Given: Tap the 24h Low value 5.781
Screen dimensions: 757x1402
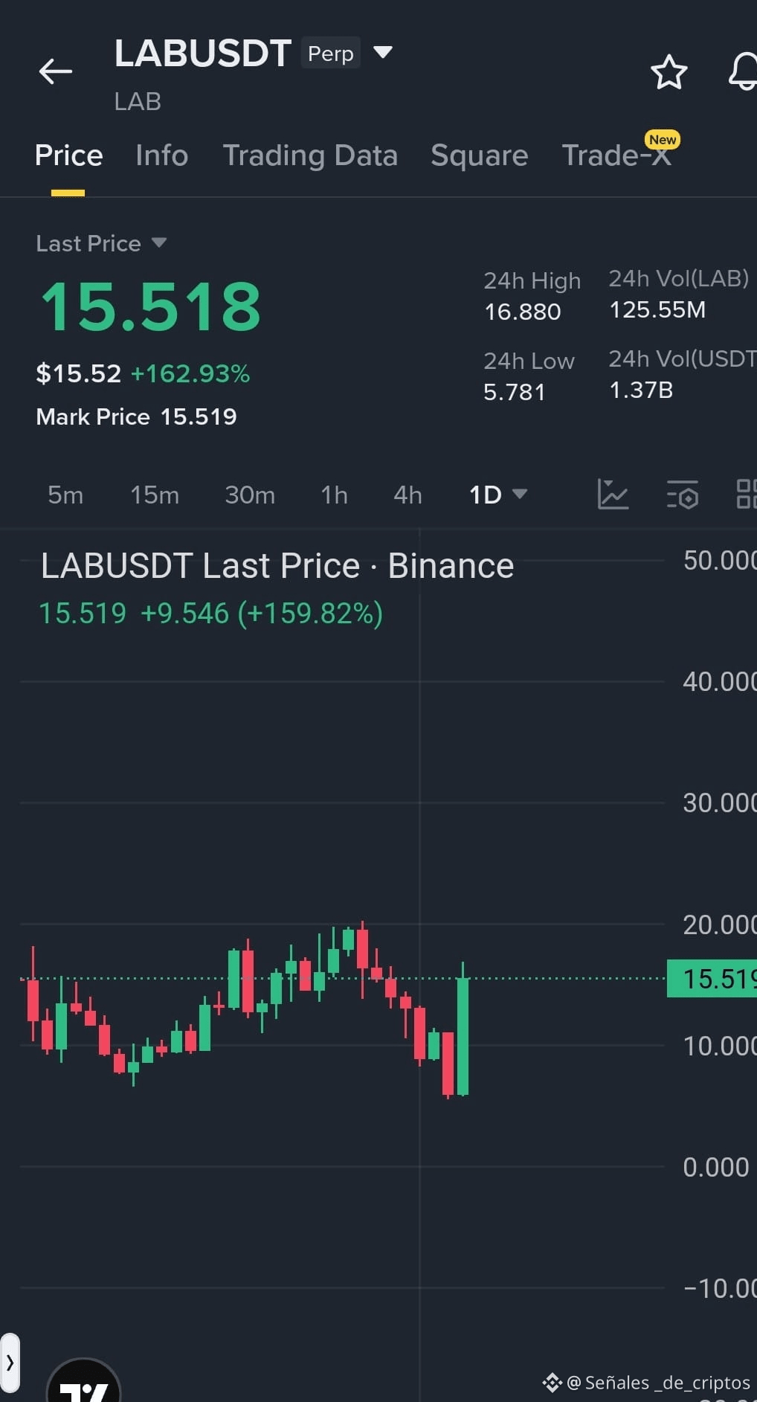Looking at the screenshot, I should [514, 392].
